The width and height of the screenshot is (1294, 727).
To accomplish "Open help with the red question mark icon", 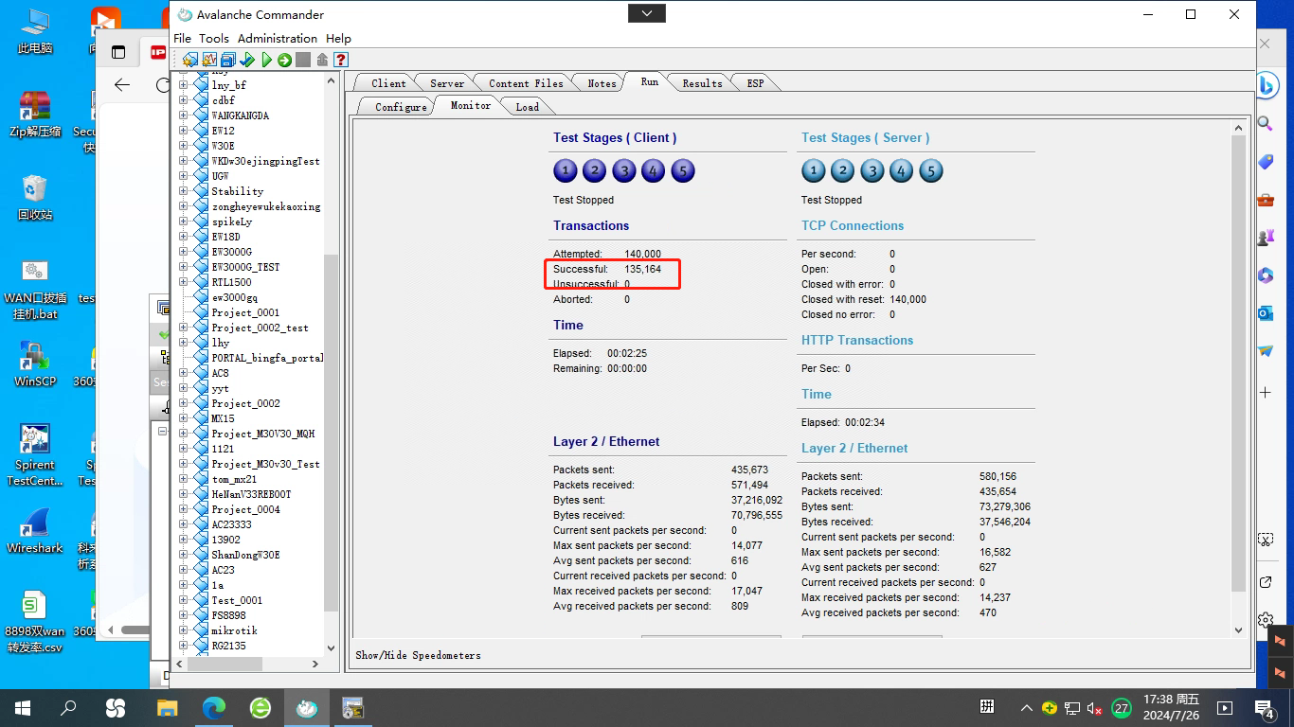I will coord(341,60).
